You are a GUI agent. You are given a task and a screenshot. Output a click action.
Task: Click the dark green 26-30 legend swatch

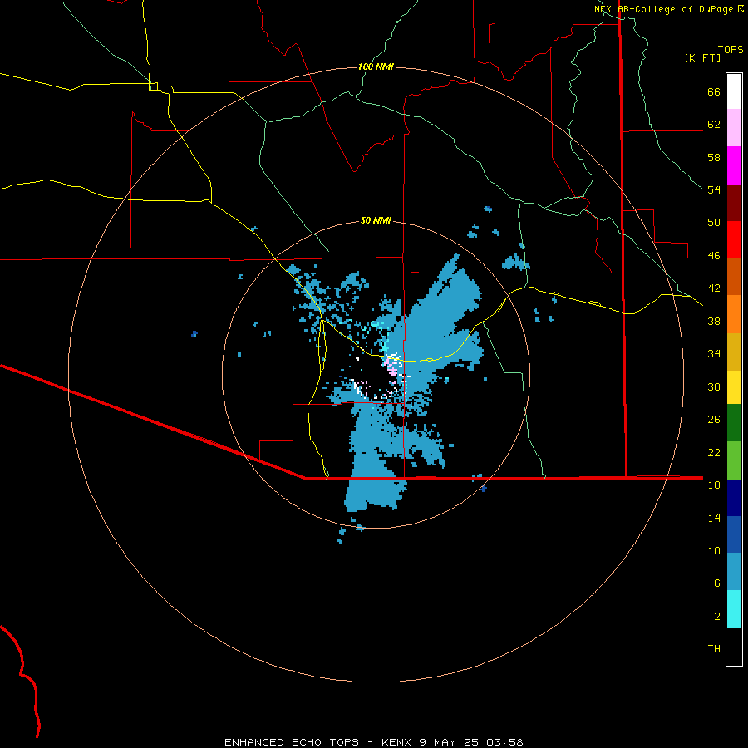click(734, 423)
